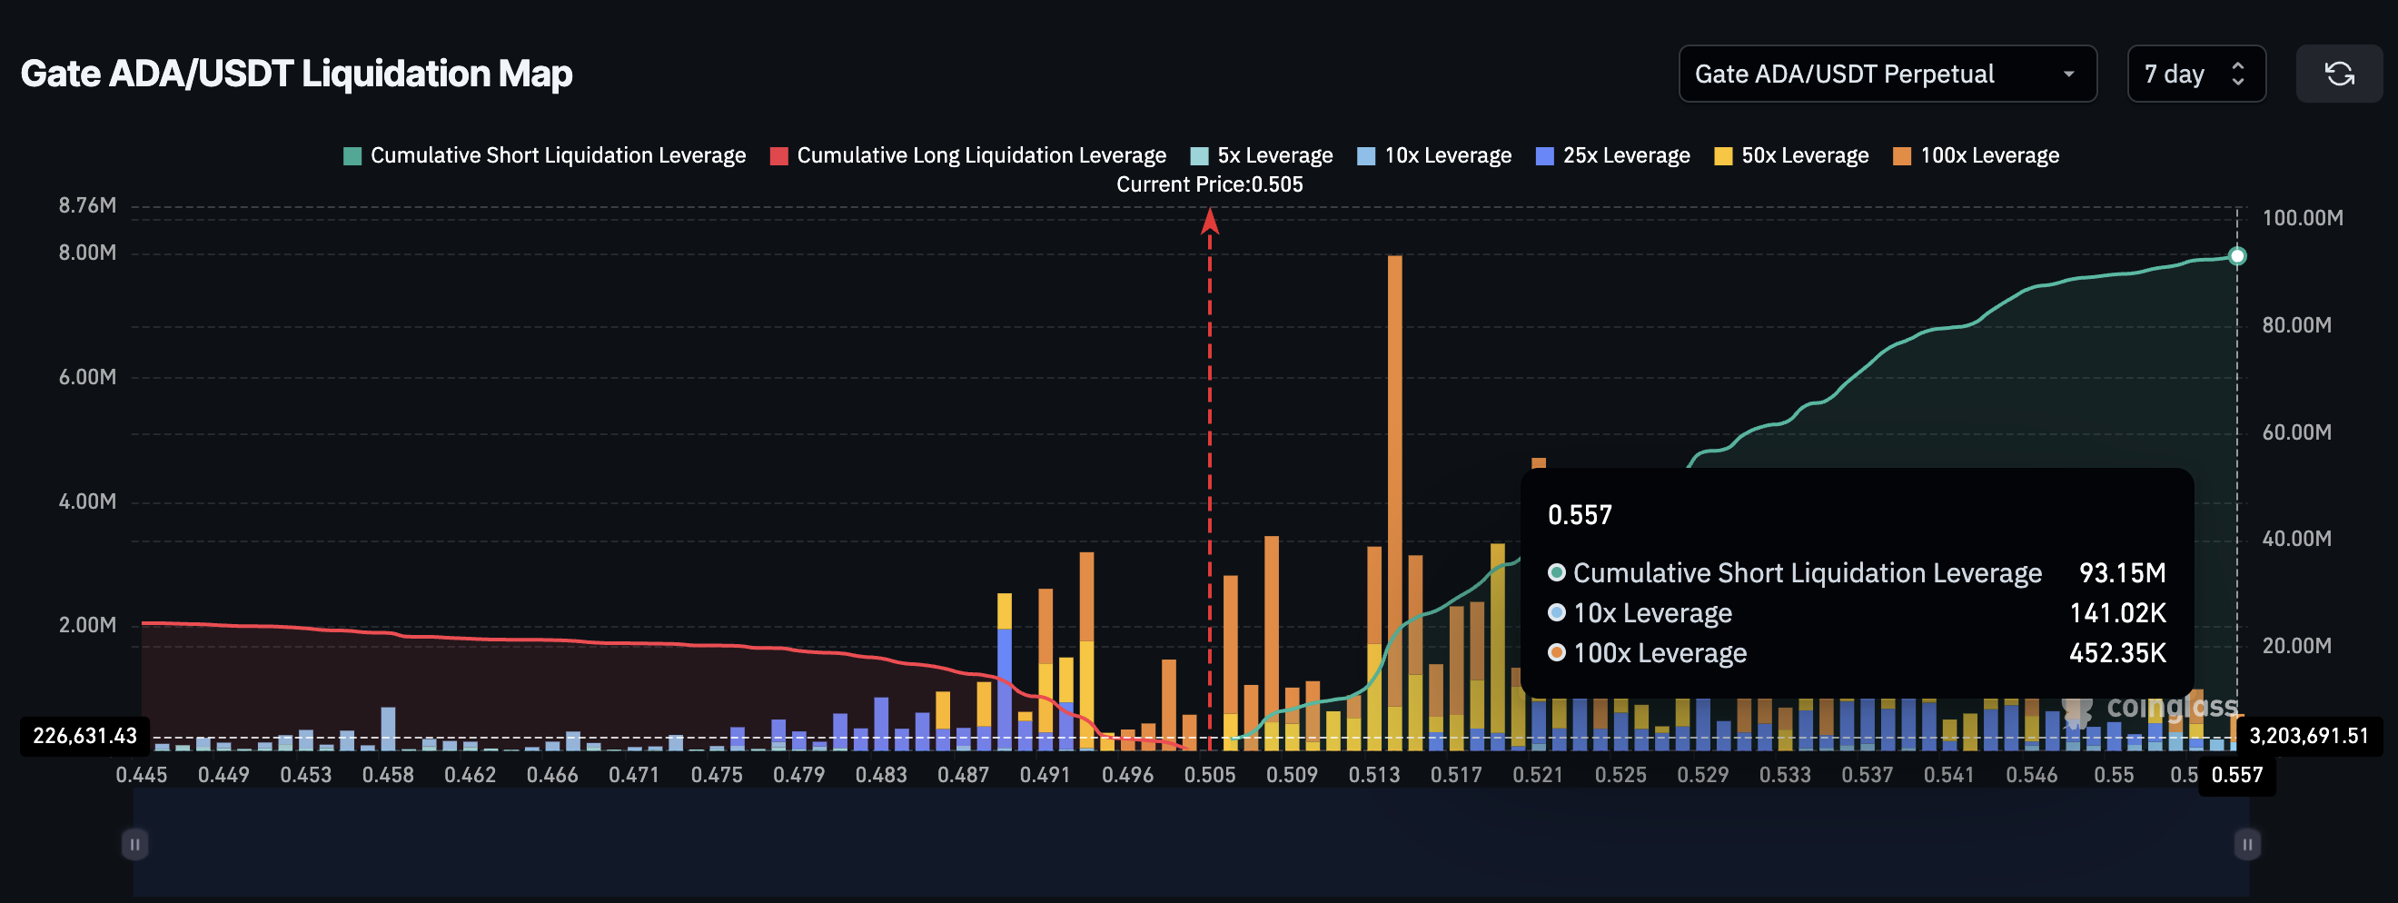The height and width of the screenshot is (903, 2398).
Task: Click the Current Price:0.505 label
Action: coord(1210,184)
